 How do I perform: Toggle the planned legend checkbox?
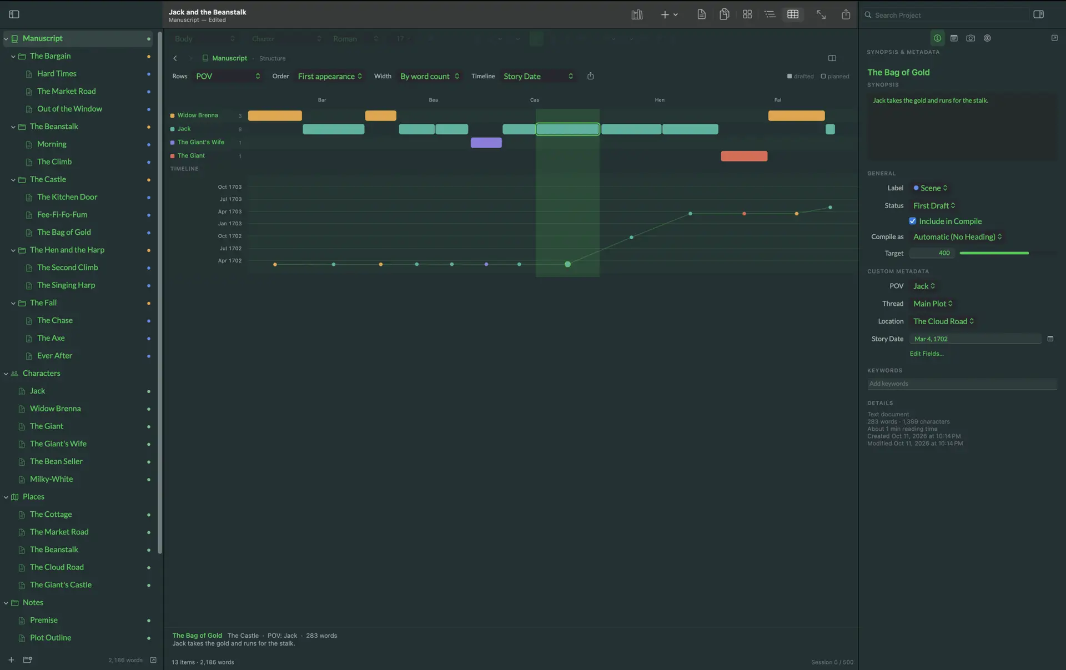click(823, 77)
